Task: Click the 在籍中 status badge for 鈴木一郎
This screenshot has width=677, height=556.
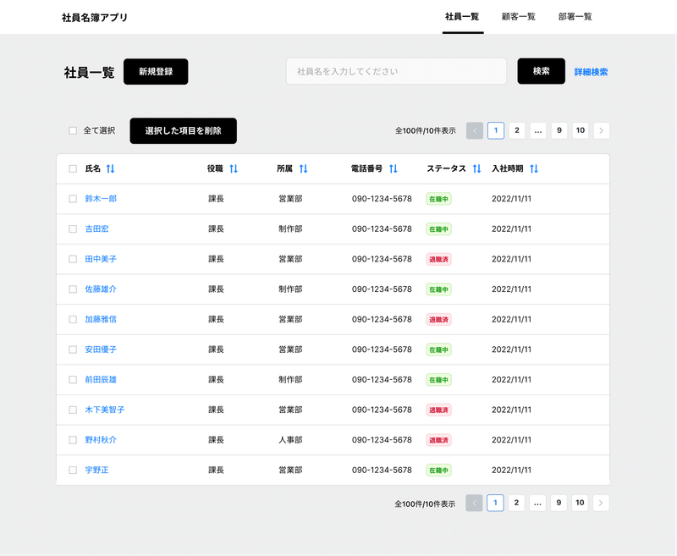Action: click(x=438, y=199)
